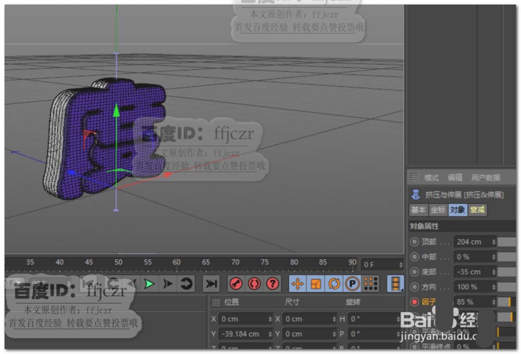Switch to the 坐标 tab
Screen dimensions: 521x354
(438, 210)
